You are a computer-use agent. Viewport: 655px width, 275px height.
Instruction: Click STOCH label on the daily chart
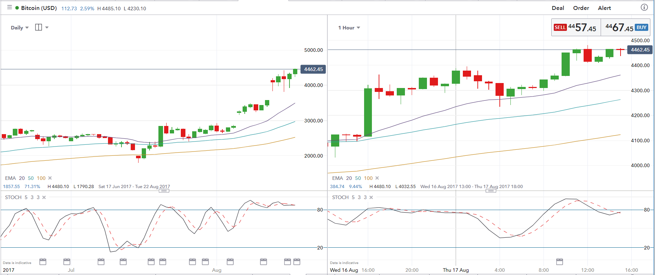tap(13, 197)
